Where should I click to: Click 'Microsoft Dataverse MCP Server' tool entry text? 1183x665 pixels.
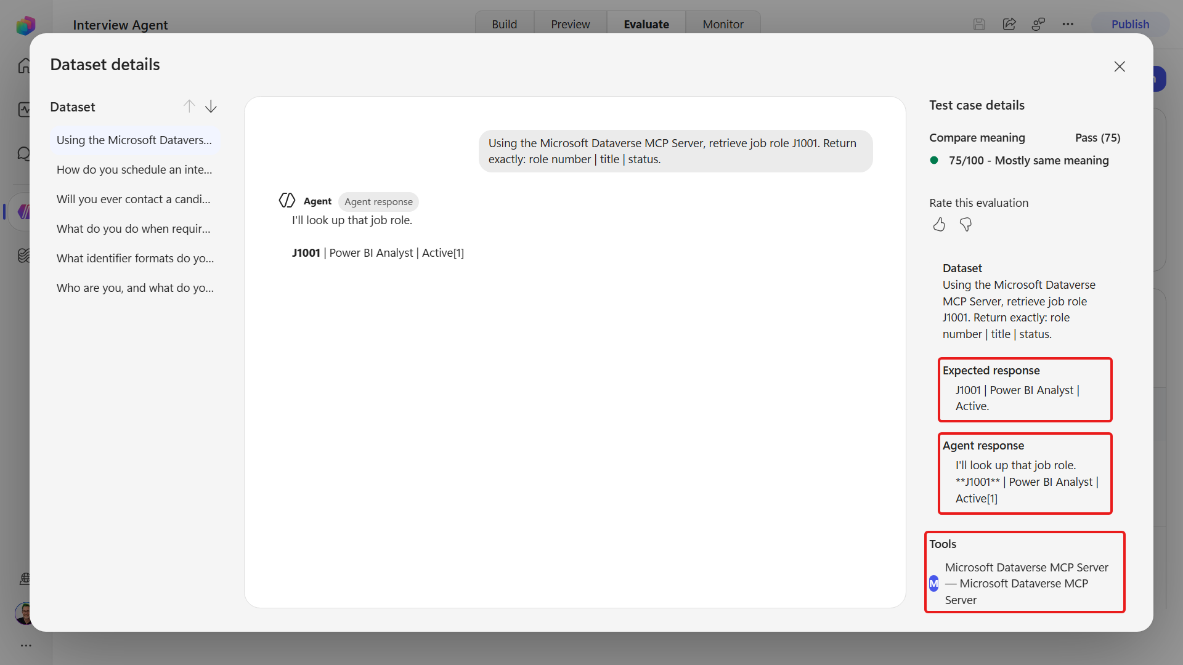pos(1026,583)
